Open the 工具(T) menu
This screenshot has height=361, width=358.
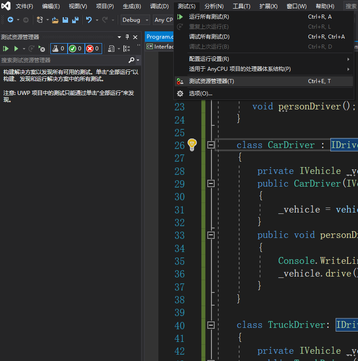click(241, 6)
